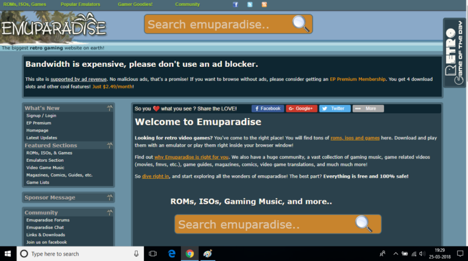
Task: Open Video Game Music sidebar link
Action: click(x=45, y=168)
